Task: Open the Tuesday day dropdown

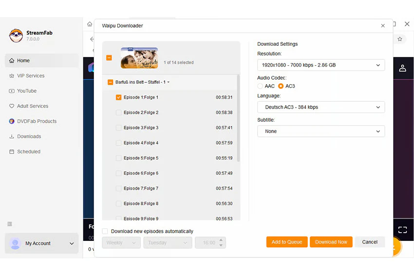Action: click(168, 243)
